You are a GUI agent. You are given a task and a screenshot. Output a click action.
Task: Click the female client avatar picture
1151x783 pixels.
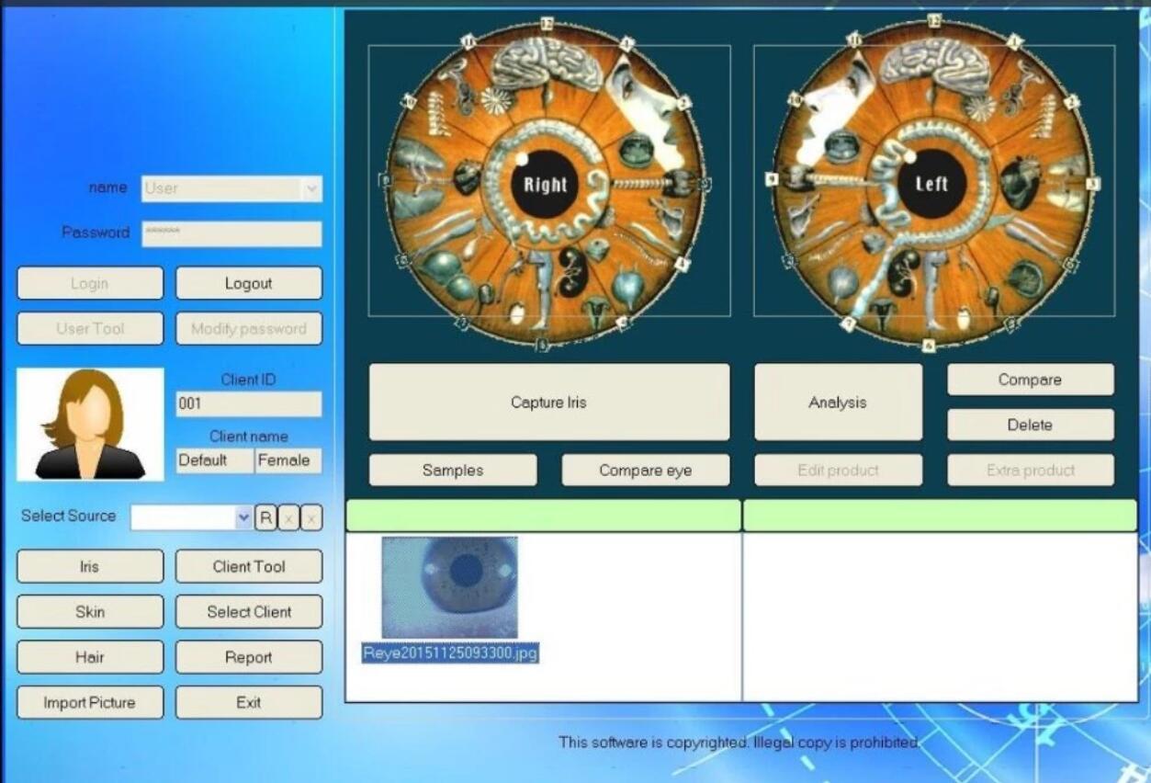tap(90, 424)
